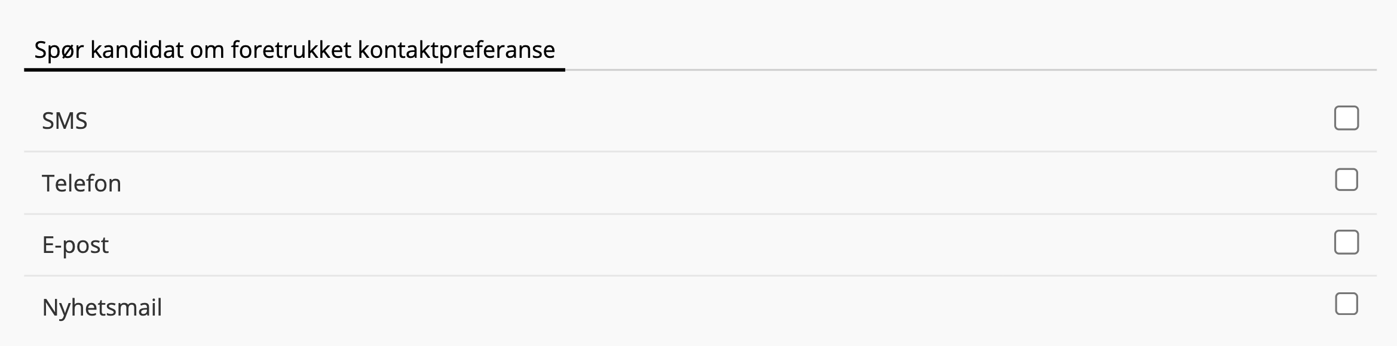Image resolution: width=1397 pixels, height=346 pixels.
Task: Click the word kontaktpreferanse in the heading
Action: click(456, 50)
